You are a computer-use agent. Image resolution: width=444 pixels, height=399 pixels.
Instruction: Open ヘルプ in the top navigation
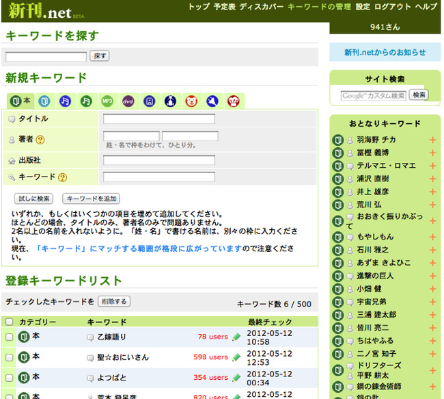(x=426, y=7)
